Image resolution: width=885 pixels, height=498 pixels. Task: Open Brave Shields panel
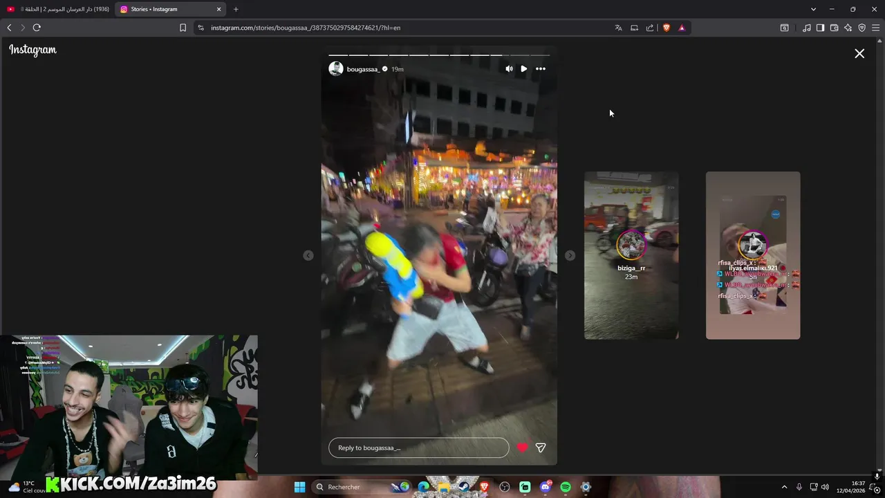667,28
